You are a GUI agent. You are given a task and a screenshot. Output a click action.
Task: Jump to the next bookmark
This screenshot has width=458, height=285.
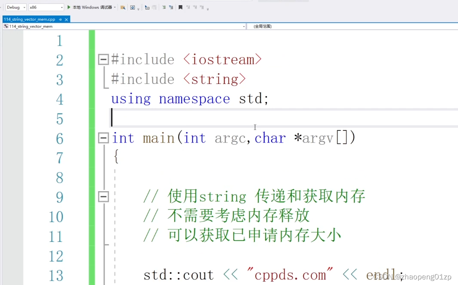tap(195, 7)
